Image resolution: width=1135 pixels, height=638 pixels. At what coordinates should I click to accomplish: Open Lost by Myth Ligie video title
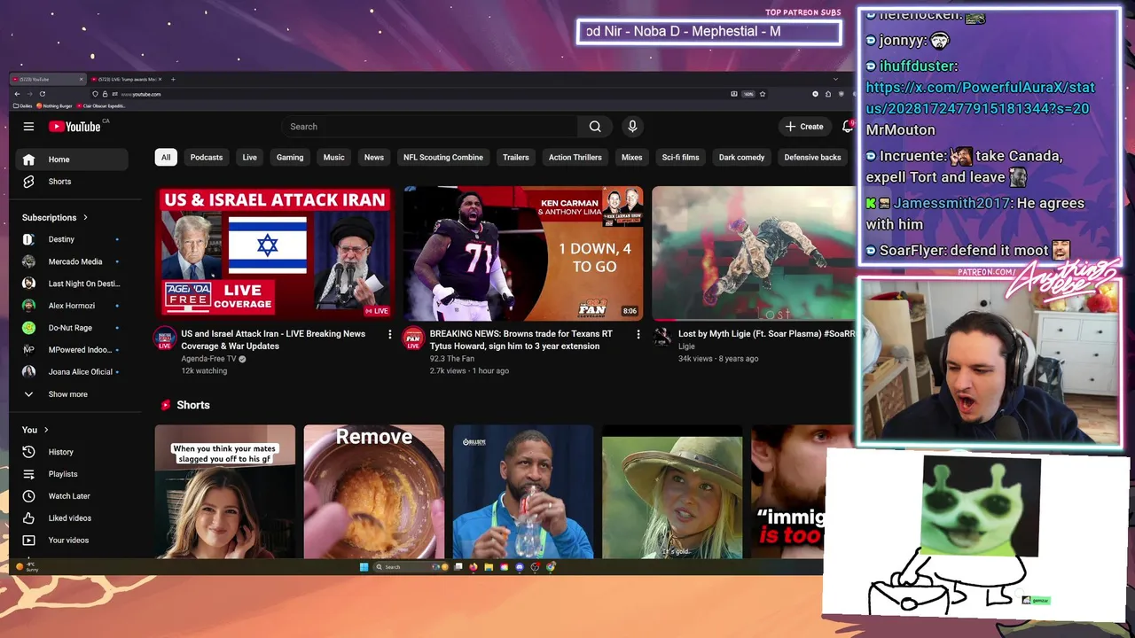click(766, 334)
